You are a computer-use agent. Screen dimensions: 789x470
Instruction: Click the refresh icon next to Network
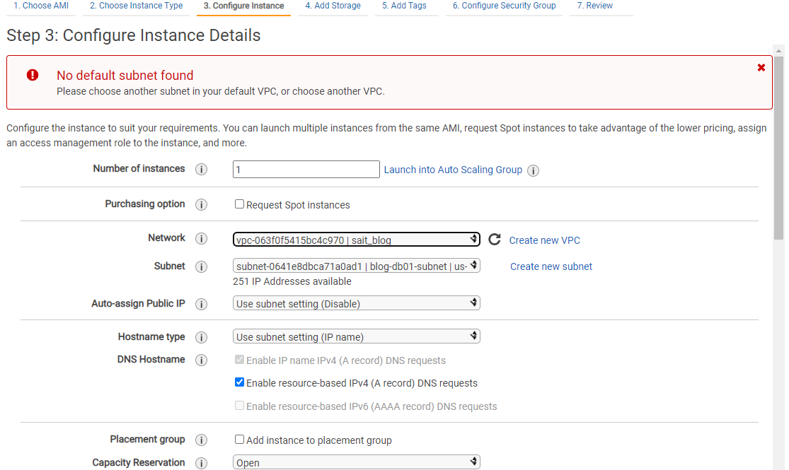click(x=494, y=240)
